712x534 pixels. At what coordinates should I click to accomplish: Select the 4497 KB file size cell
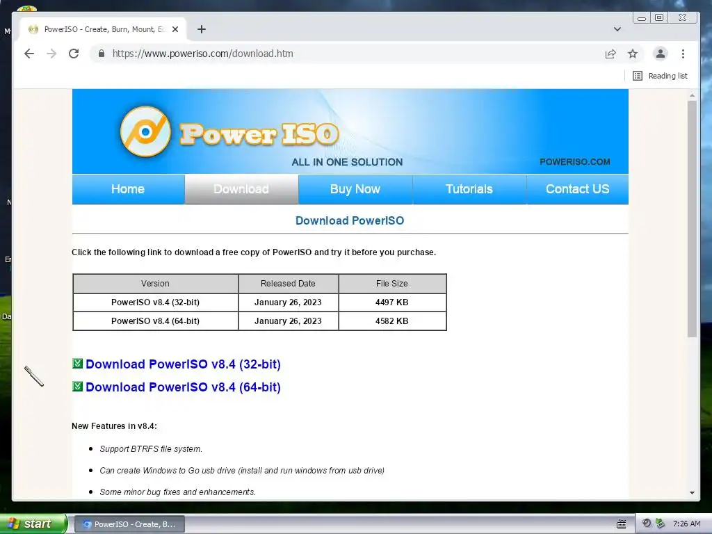[392, 302]
